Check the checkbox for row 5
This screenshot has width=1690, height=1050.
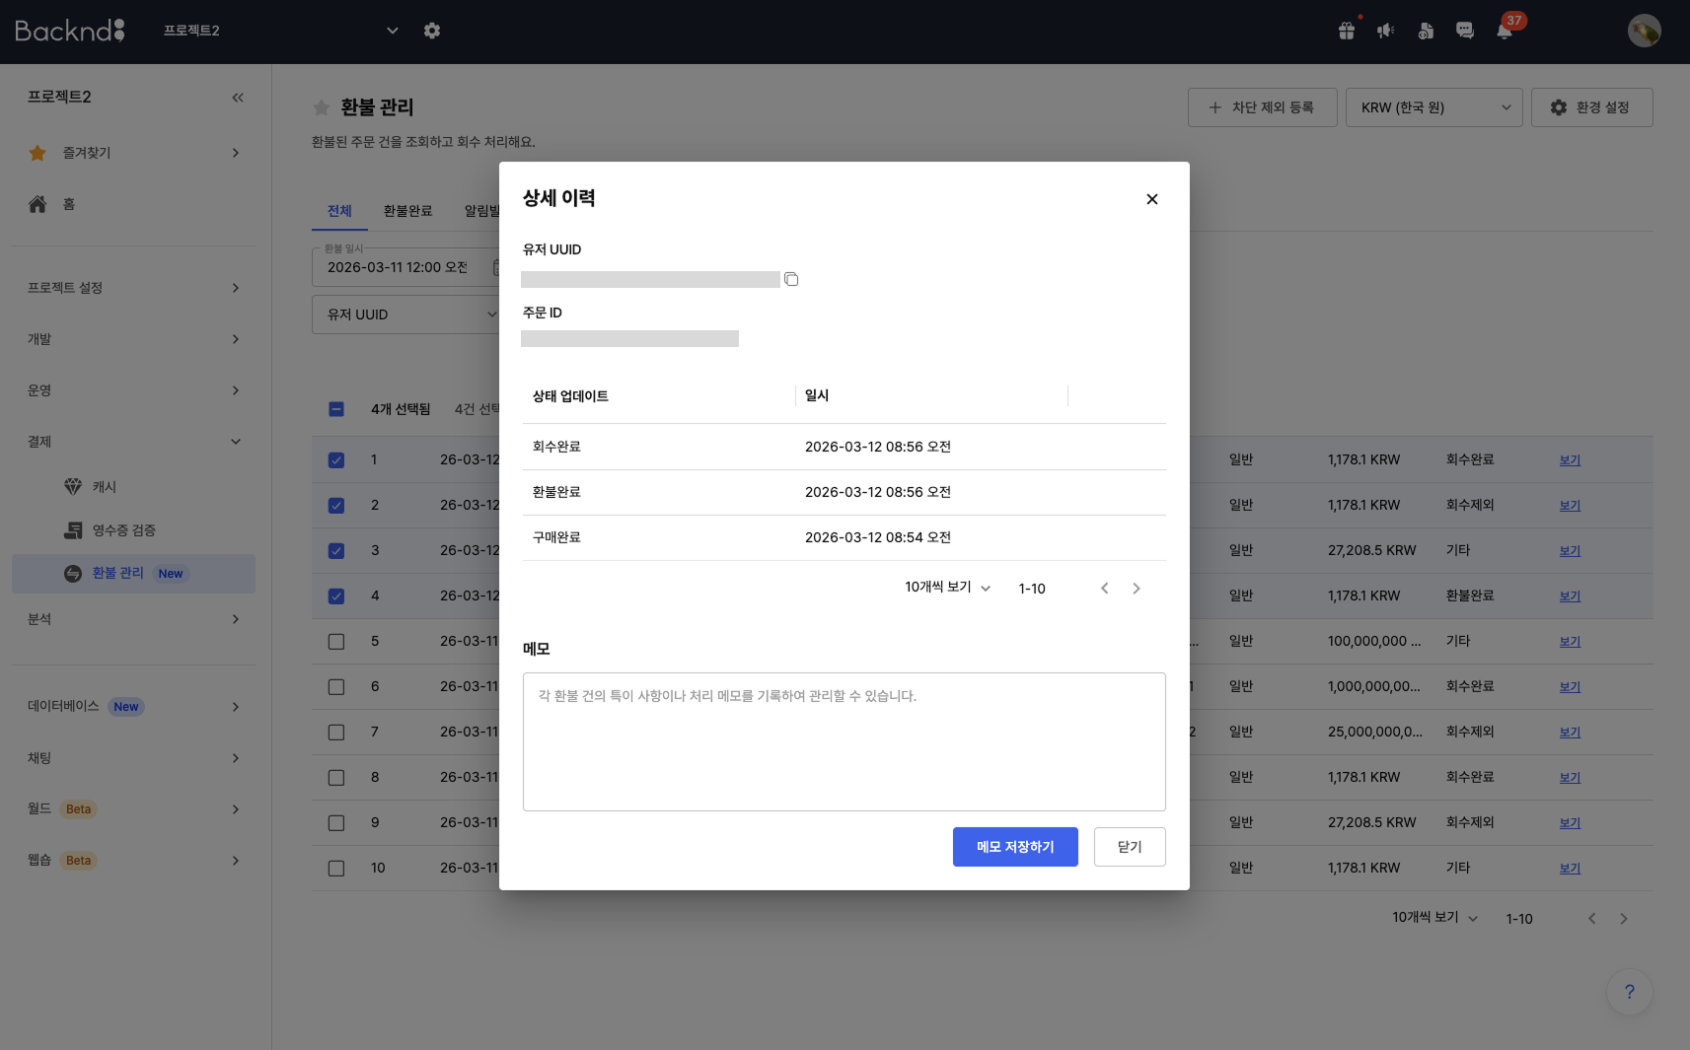336,641
